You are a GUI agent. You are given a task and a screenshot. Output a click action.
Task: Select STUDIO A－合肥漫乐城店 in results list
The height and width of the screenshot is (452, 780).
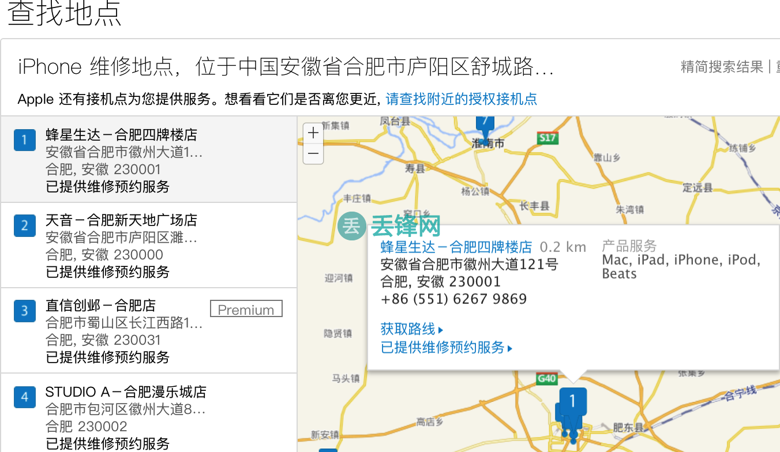[125, 392]
